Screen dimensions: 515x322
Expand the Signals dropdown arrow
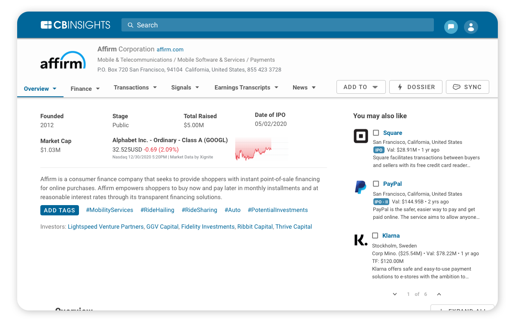pos(197,87)
